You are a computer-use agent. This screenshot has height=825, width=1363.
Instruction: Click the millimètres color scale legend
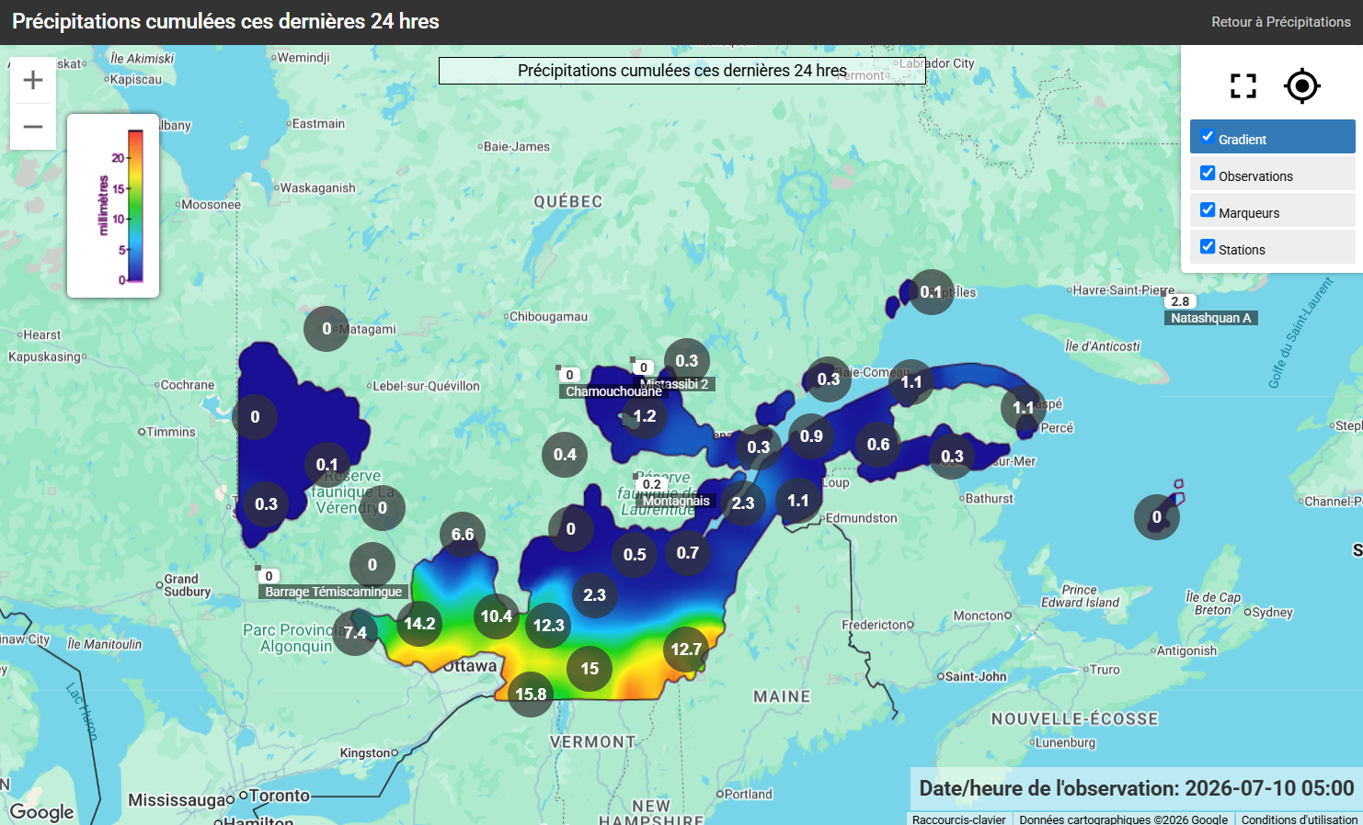point(113,206)
